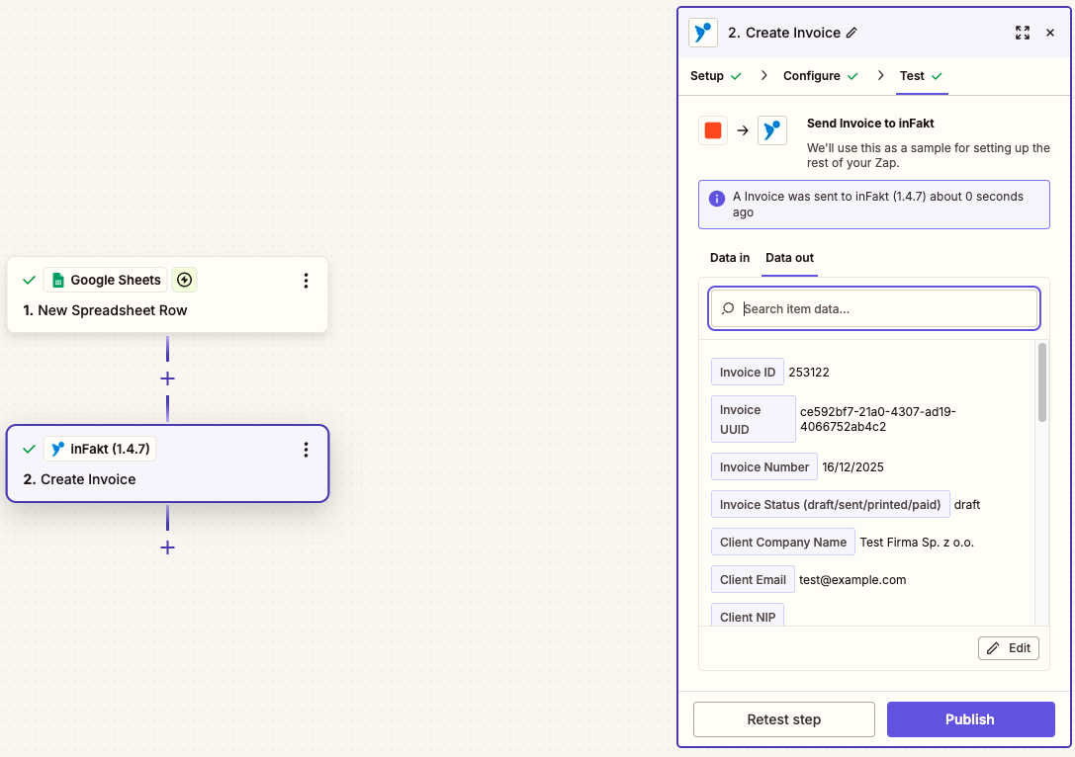Rename step via pencil icon beside Create Invoice
The height and width of the screenshot is (757, 1075).
pos(851,33)
